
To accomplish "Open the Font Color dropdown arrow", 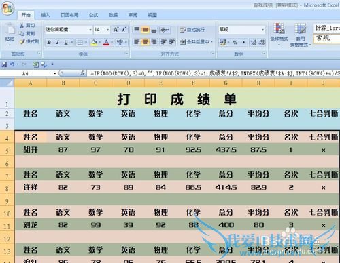I will coord(112,42).
